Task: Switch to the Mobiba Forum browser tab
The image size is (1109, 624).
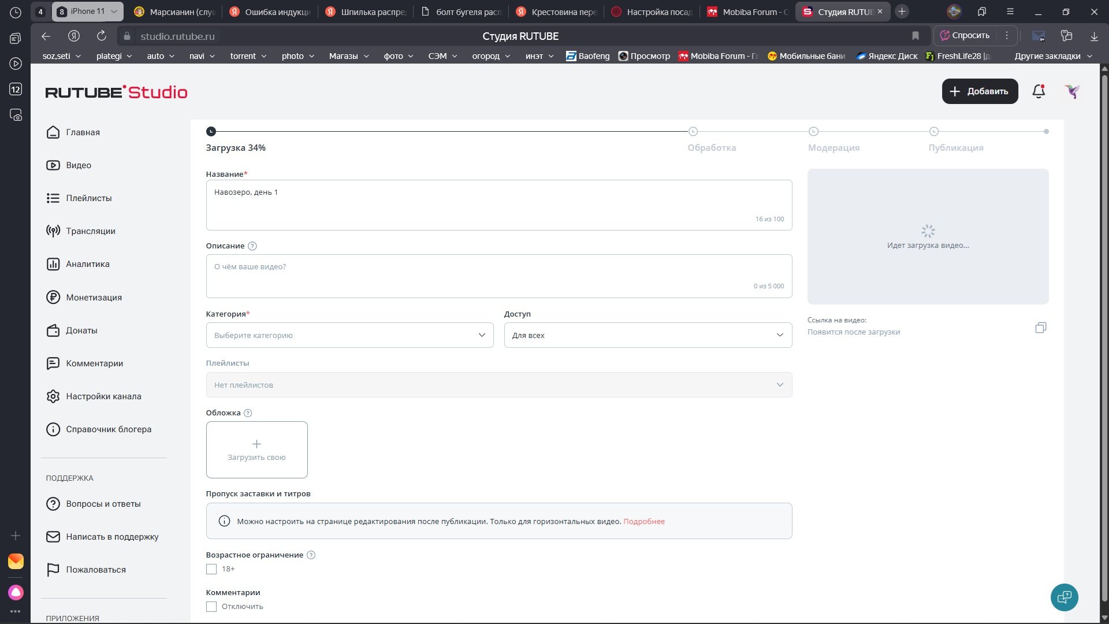Action: click(x=747, y=12)
